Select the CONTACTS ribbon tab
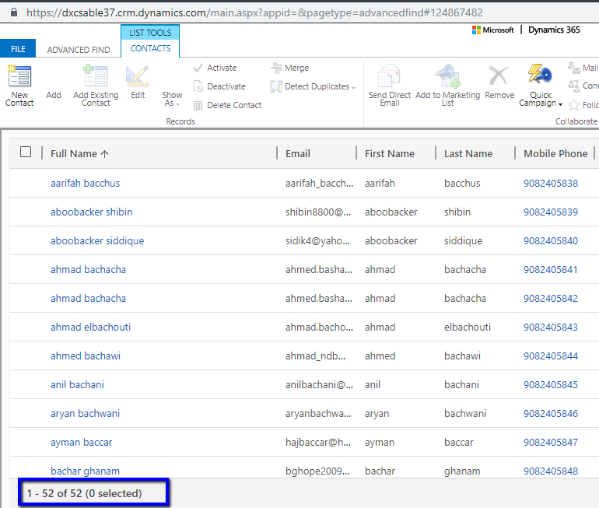This screenshot has height=508, width=599. point(150,48)
